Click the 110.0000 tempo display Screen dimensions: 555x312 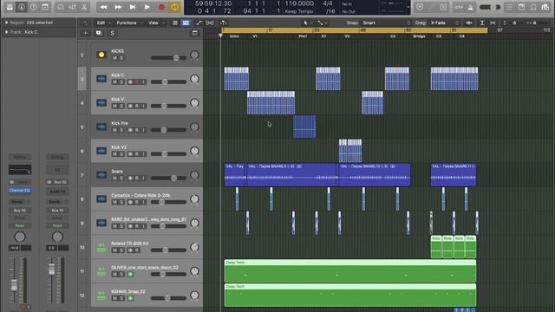pos(299,3)
